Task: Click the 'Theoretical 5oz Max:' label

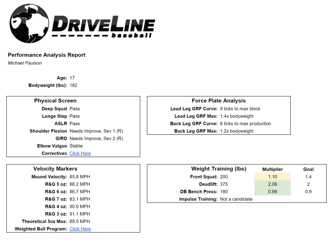Action: (x=44, y=221)
